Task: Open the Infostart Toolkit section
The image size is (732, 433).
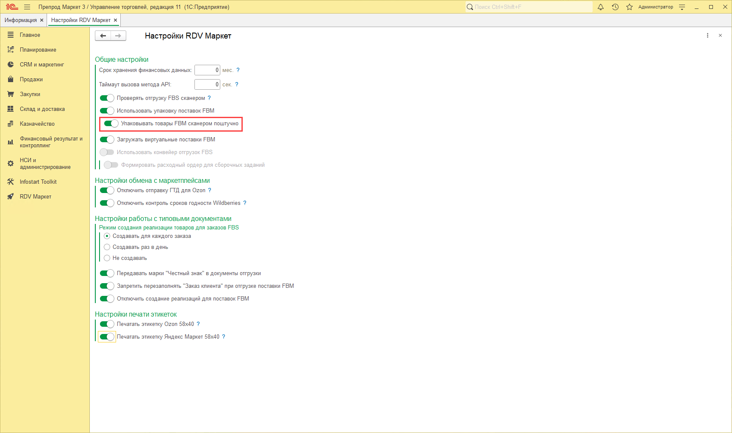Action: pyautogui.click(x=38, y=182)
